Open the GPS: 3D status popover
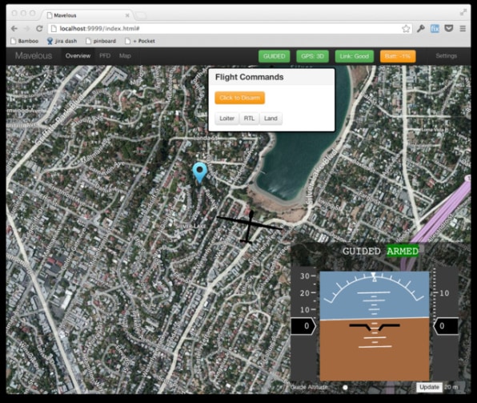 312,56
